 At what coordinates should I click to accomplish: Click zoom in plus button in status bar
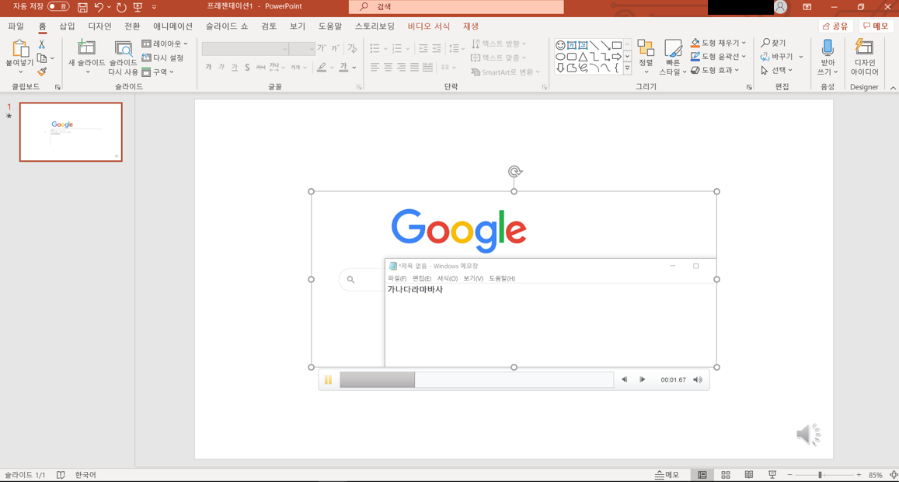coord(859,475)
